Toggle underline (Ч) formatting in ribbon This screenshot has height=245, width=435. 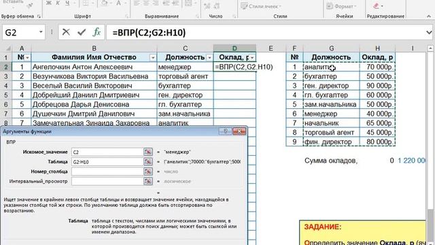click(x=67, y=3)
